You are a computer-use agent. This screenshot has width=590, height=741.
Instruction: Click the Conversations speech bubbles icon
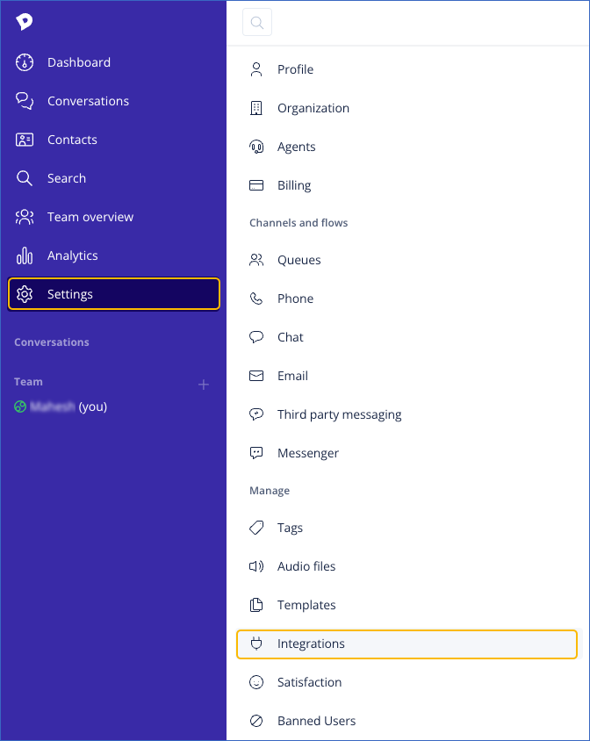pos(25,101)
